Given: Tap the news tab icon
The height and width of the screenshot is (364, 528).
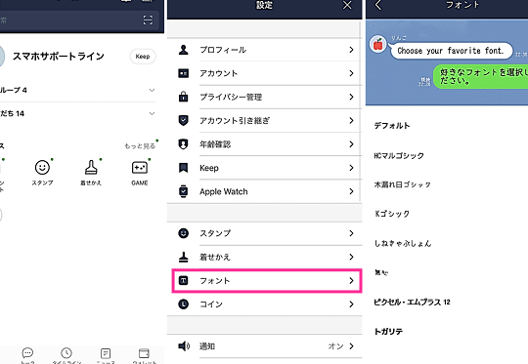Looking at the screenshot, I should pyautogui.click(x=106, y=353).
